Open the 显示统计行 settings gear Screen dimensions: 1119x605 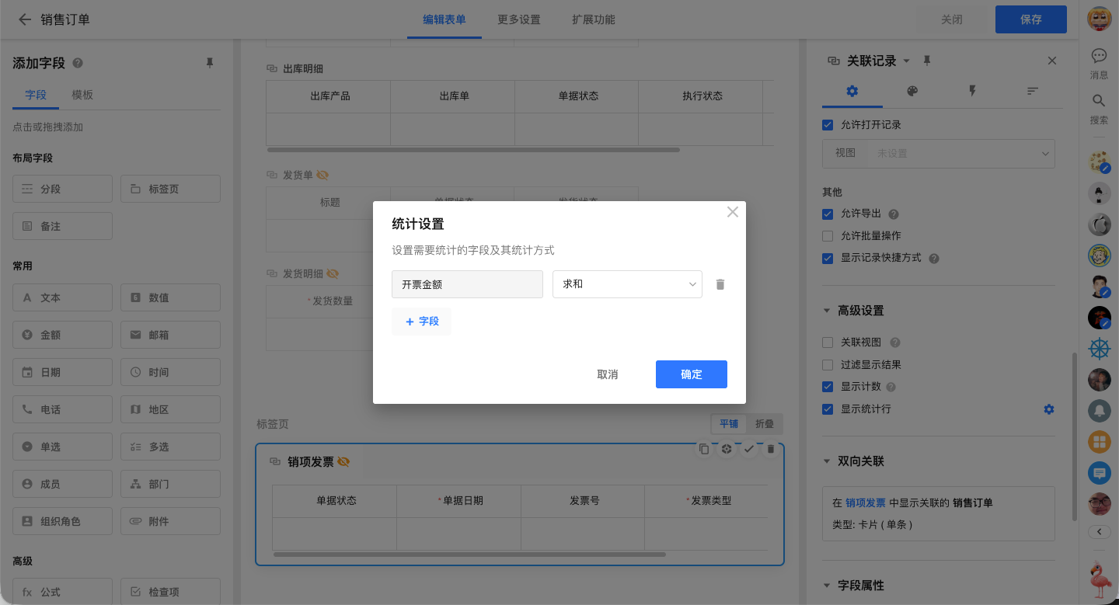coord(1049,409)
